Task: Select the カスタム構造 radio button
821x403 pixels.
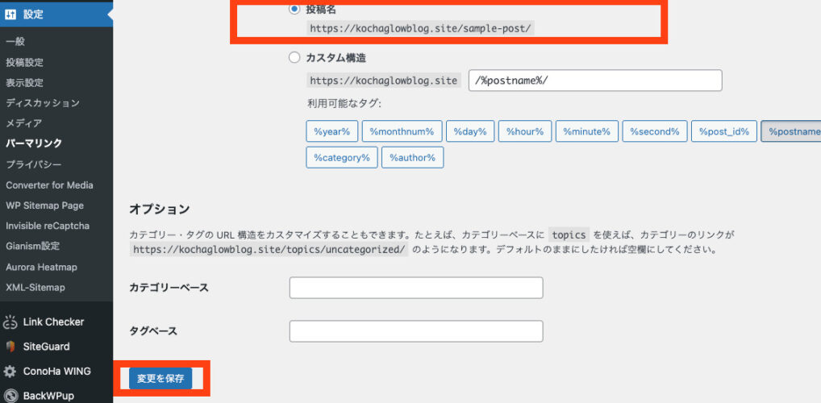Action: (295, 57)
